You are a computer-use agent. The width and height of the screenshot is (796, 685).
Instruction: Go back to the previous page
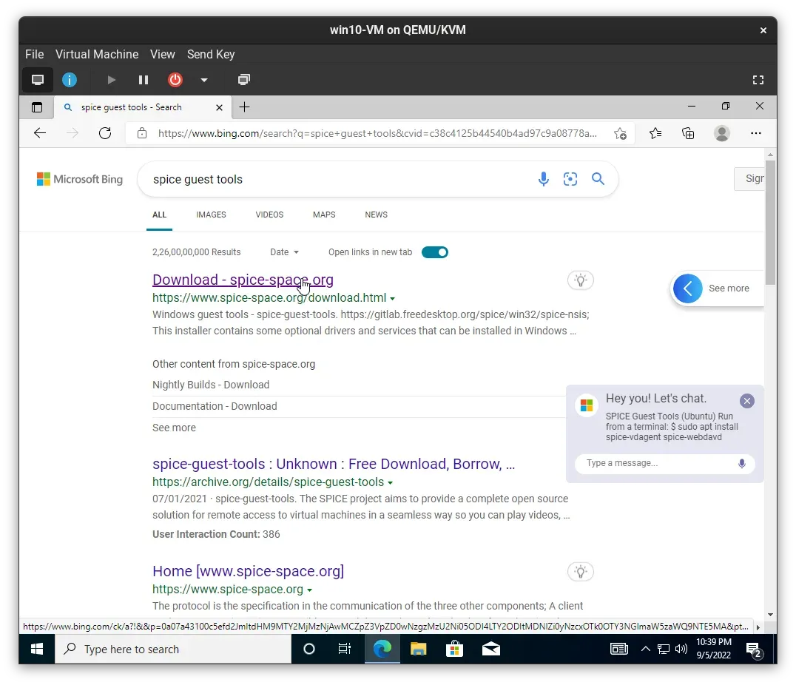click(40, 133)
